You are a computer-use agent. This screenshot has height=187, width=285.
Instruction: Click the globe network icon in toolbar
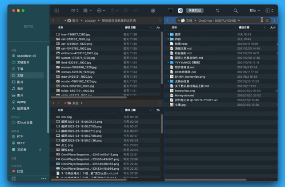(x=153, y=11)
